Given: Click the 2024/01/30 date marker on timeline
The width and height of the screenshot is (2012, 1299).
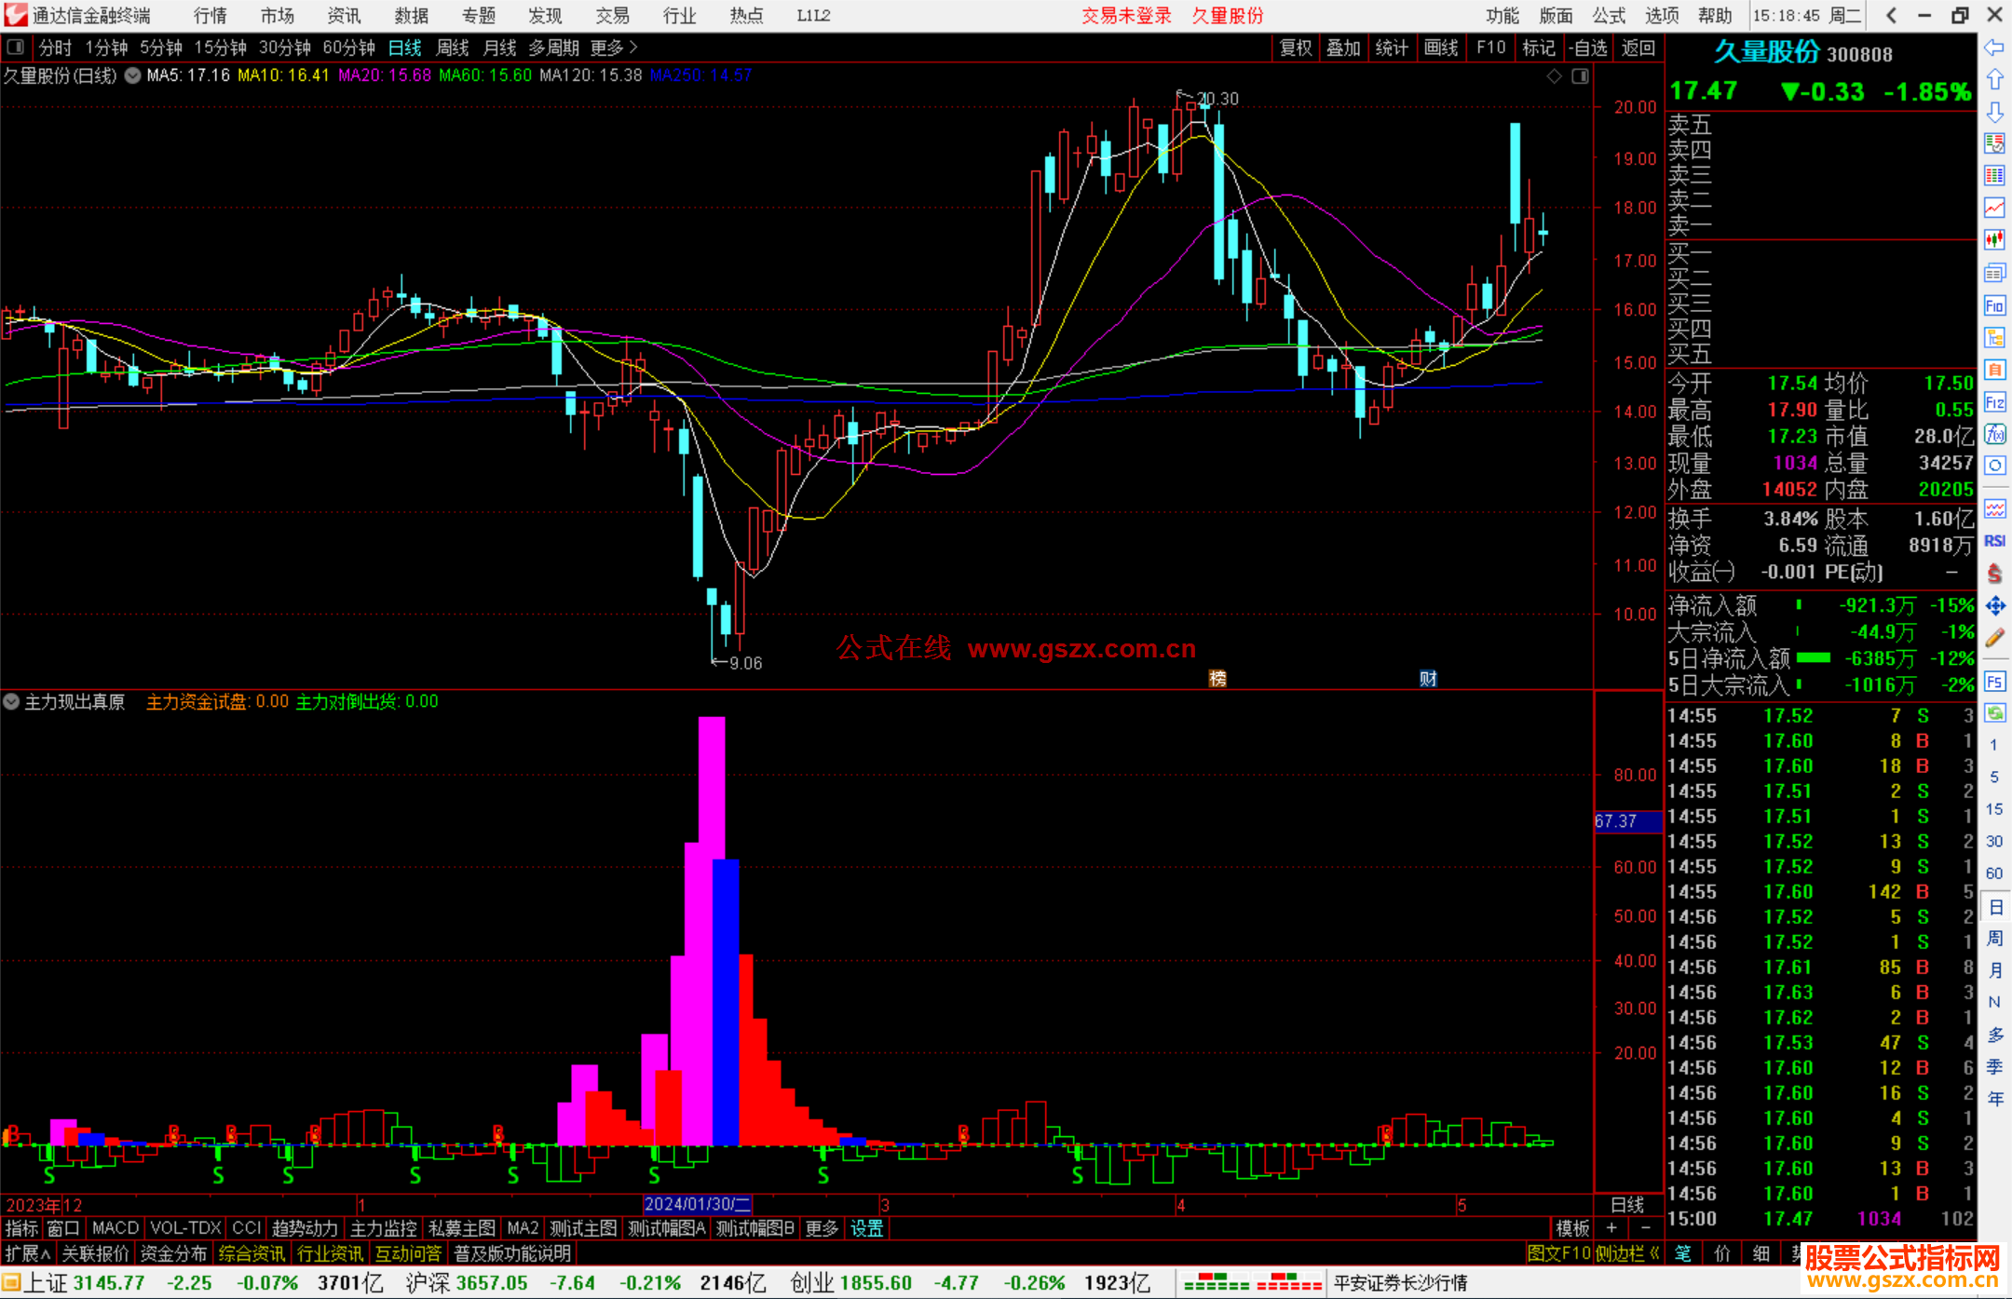Looking at the screenshot, I should point(698,1204).
